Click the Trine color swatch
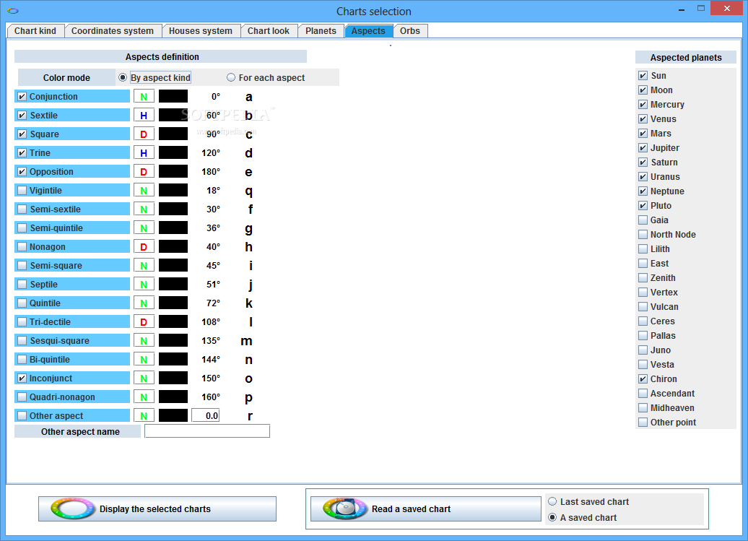 173,152
